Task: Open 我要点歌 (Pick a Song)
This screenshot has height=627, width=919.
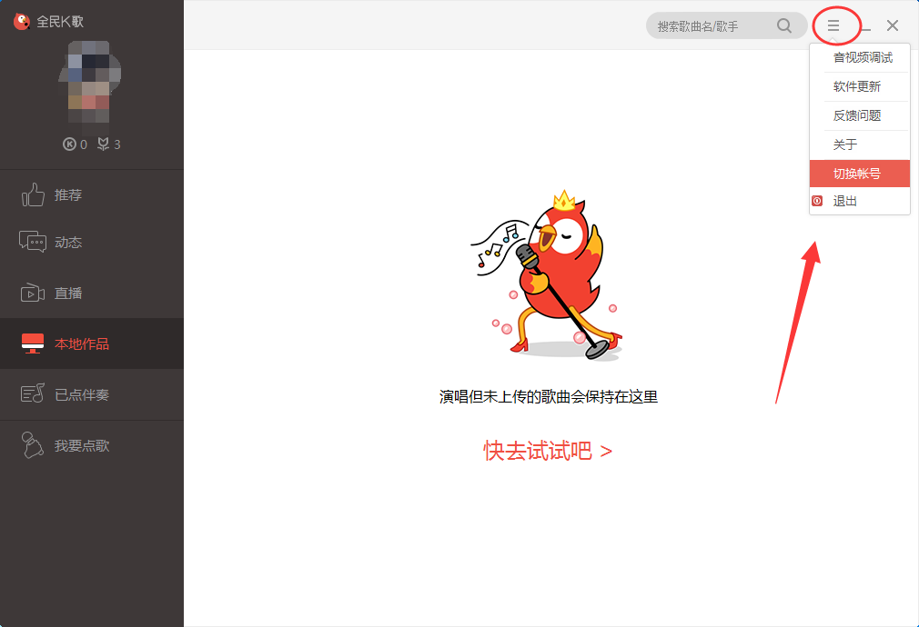Action: tap(32, 444)
